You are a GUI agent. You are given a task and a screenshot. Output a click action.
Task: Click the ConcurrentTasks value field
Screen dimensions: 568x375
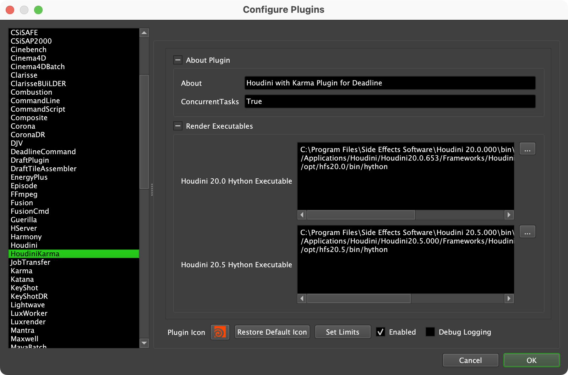(x=390, y=101)
